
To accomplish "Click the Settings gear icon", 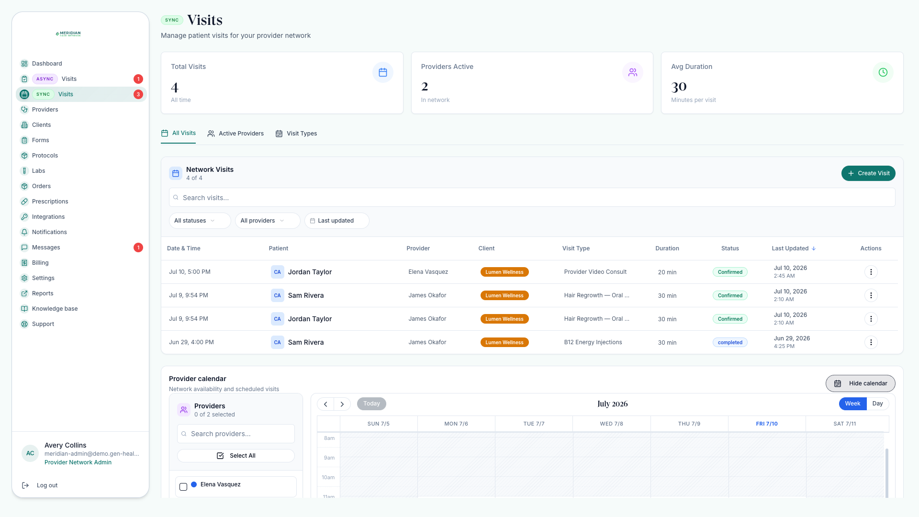I will point(24,278).
